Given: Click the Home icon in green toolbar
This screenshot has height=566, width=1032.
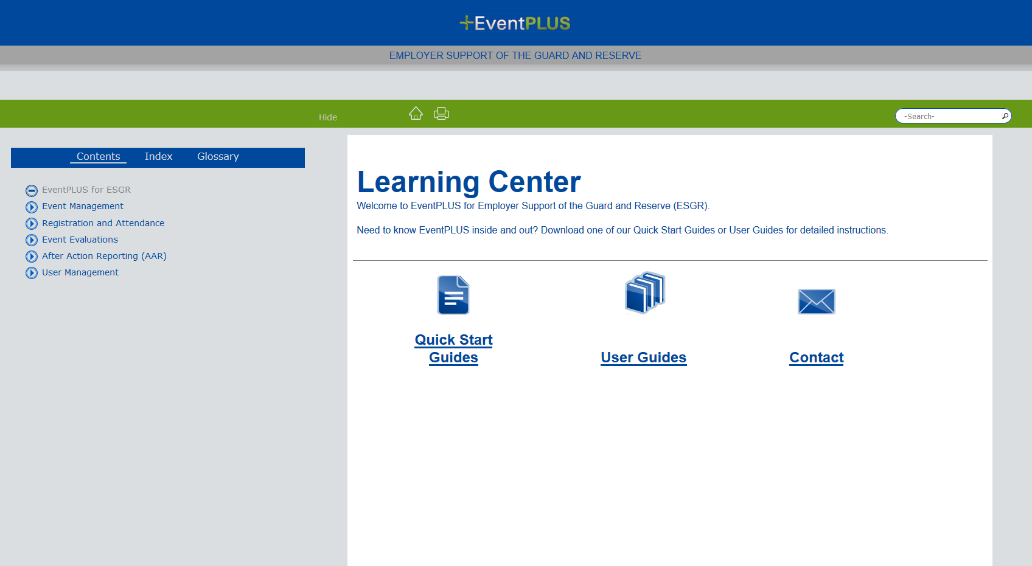Looking at the screenshot, I should (x=416, y=113).
